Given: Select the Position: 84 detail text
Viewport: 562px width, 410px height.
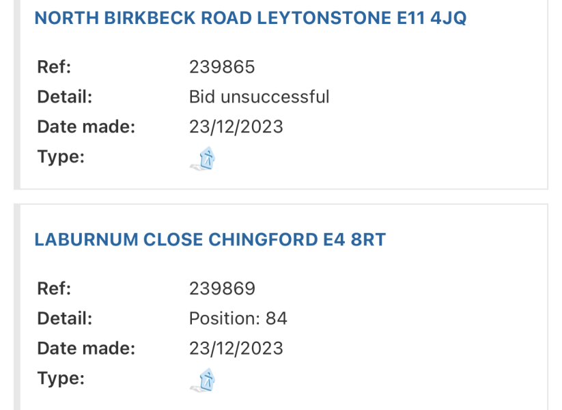Looking at the screenshot, I should coord(237,318).
